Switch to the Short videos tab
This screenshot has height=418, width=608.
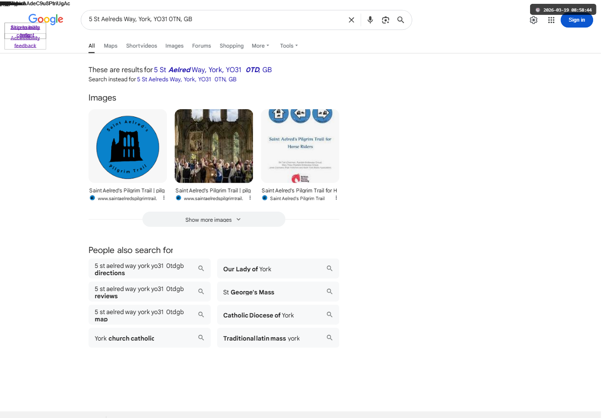[x=141, y=46]
